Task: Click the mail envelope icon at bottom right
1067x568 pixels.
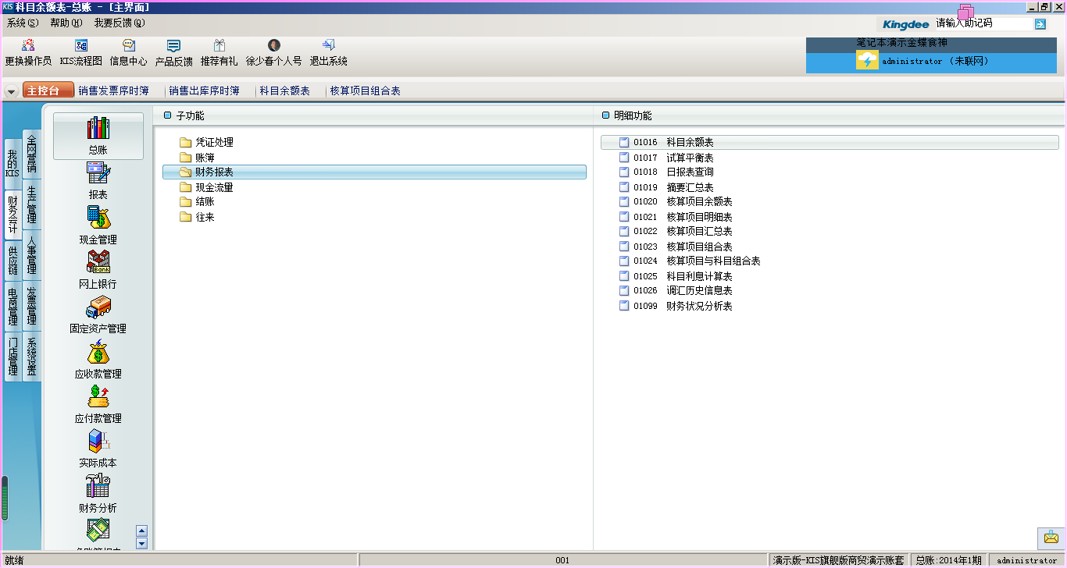Action: coord(1051,538)
